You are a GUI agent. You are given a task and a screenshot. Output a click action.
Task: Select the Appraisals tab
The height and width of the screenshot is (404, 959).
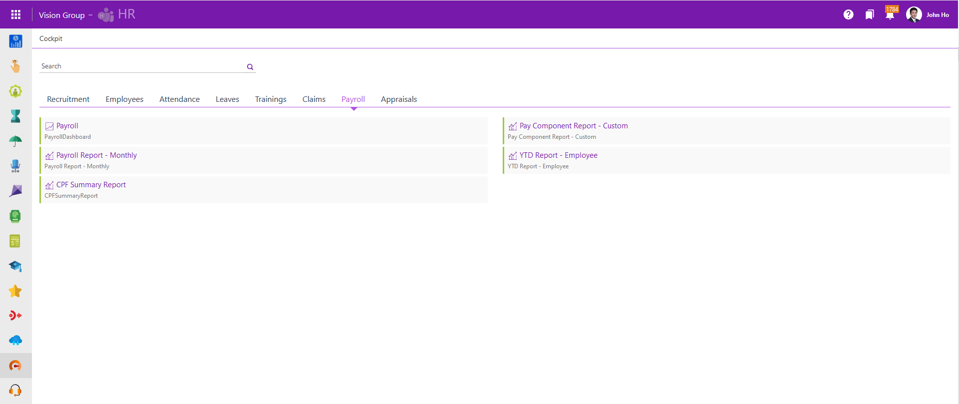tap(398, 99)
